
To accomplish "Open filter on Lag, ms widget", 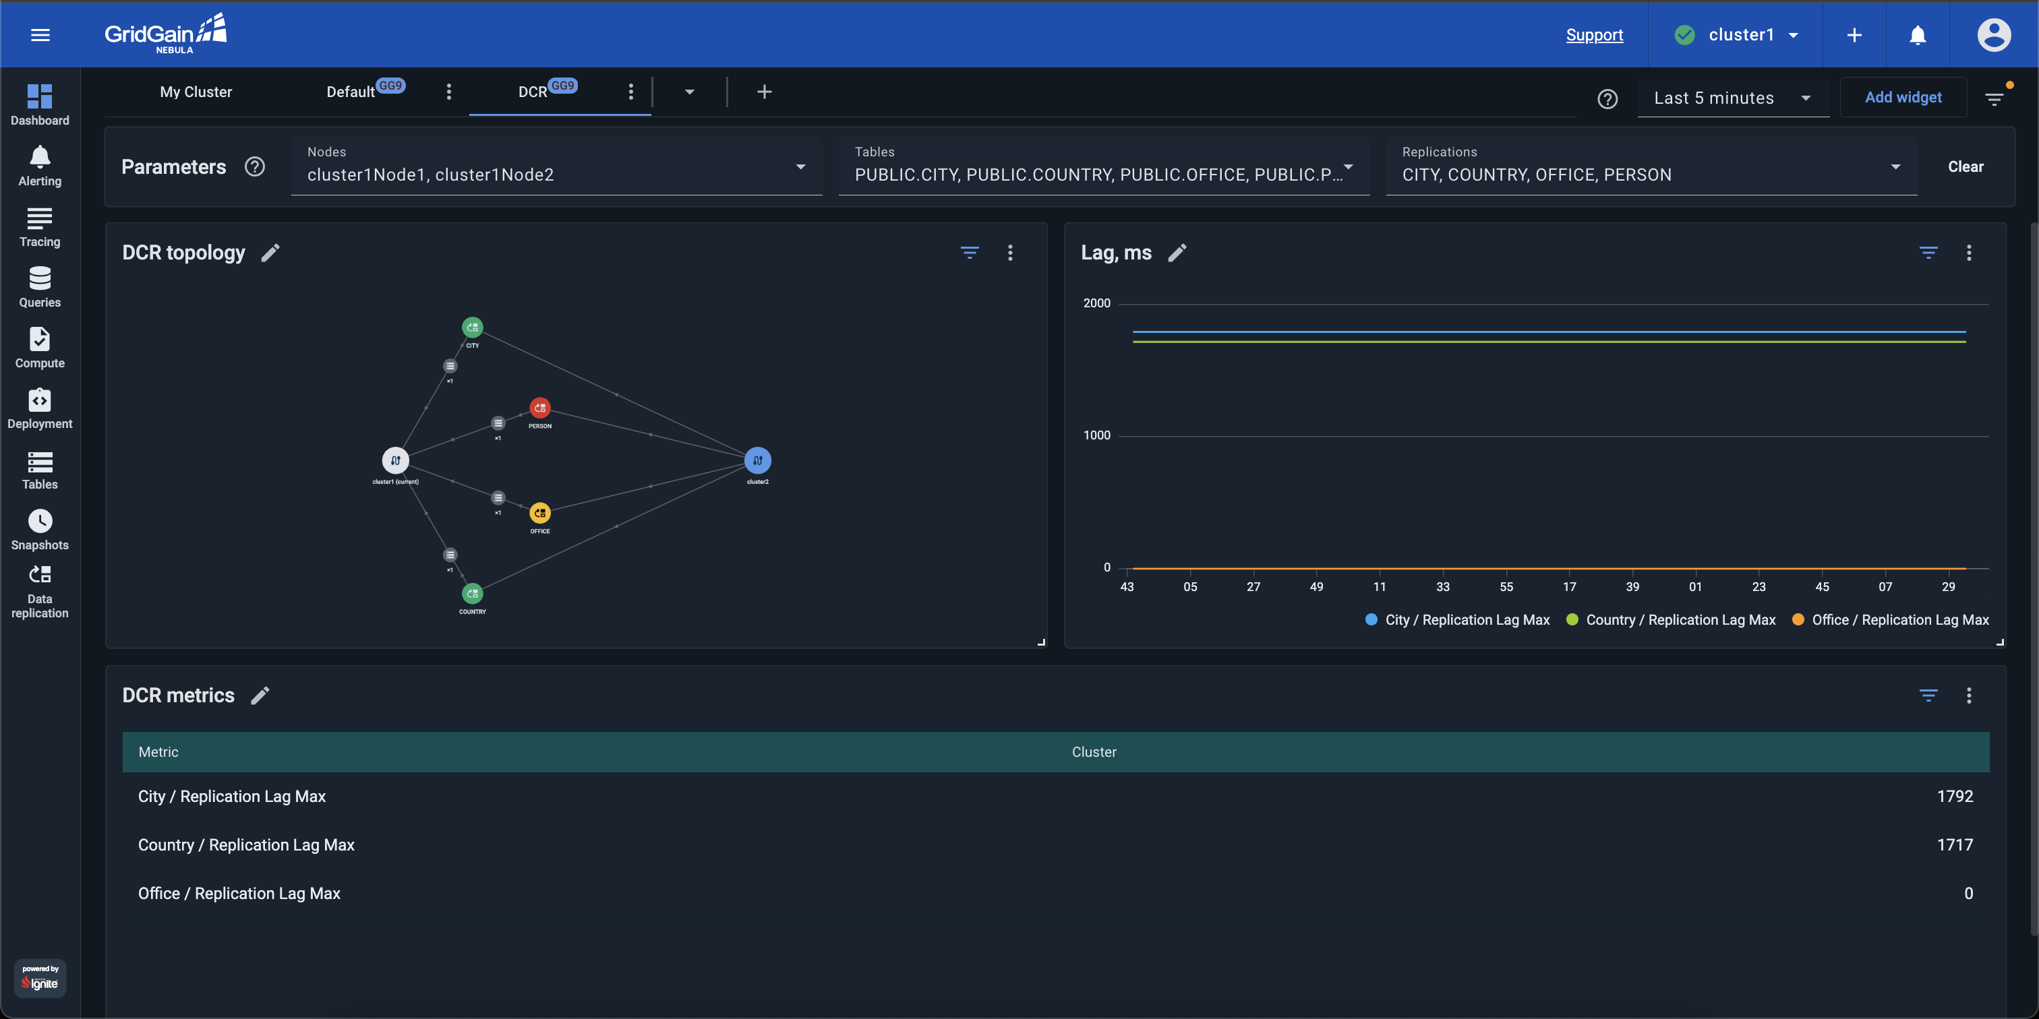I will coord(1928,252).
